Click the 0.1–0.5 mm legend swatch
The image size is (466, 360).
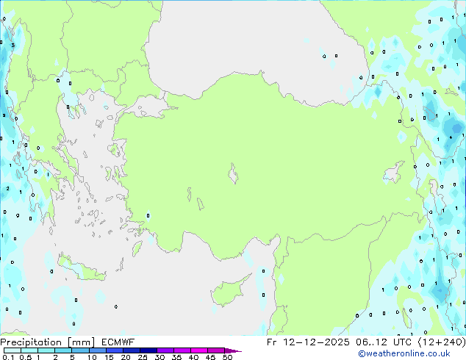[12, 350]
